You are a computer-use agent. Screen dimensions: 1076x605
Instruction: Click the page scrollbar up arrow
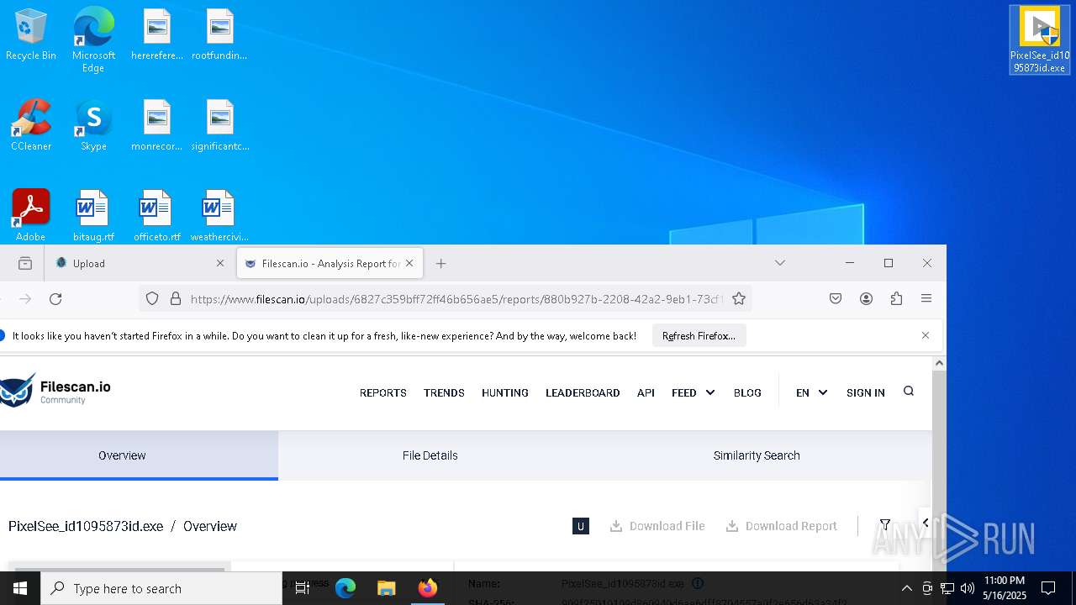[939, 363]
